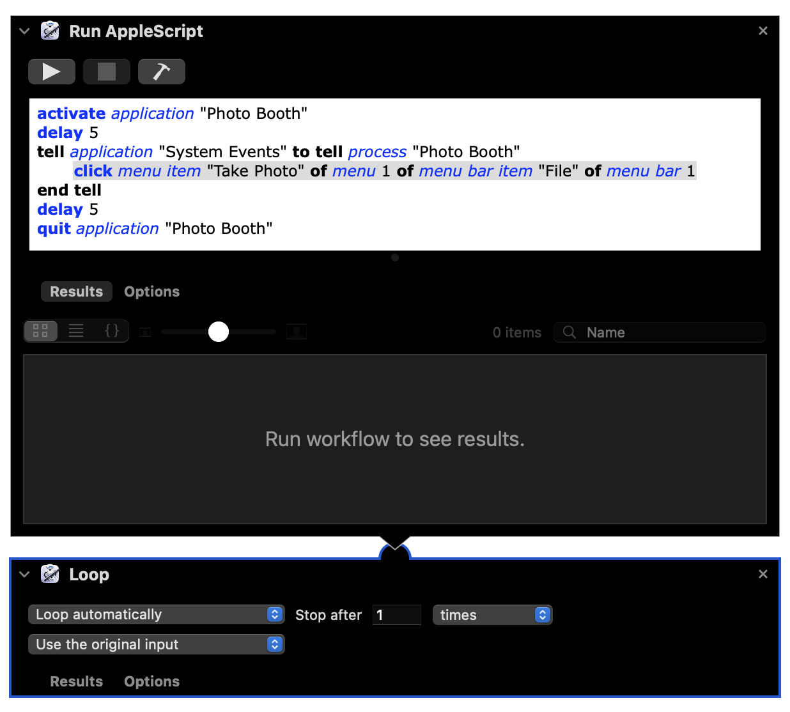
Task: Focus the Name search field
Action: pos(660,332)
